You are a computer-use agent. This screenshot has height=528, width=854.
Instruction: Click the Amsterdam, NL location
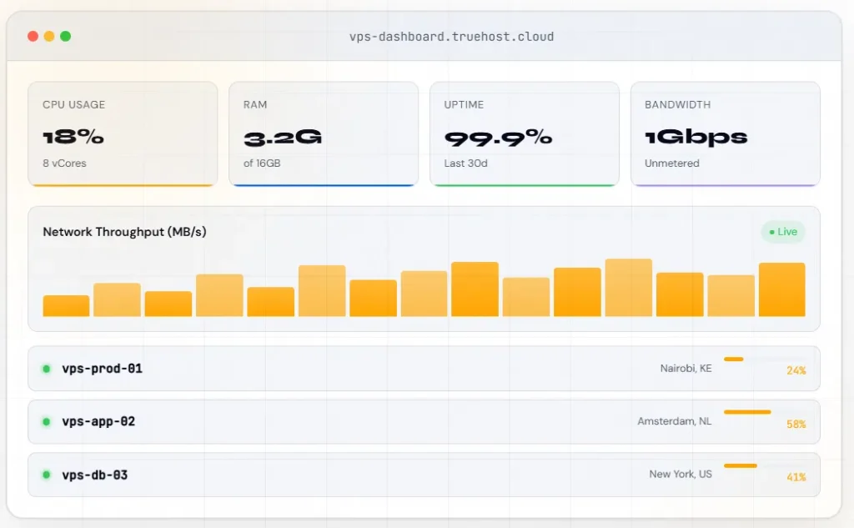click(674, 421)
